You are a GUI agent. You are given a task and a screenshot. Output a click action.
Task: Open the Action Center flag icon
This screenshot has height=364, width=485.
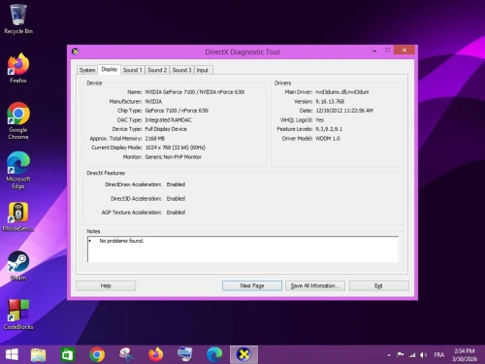pyautogui.click(x=401, y=355)
